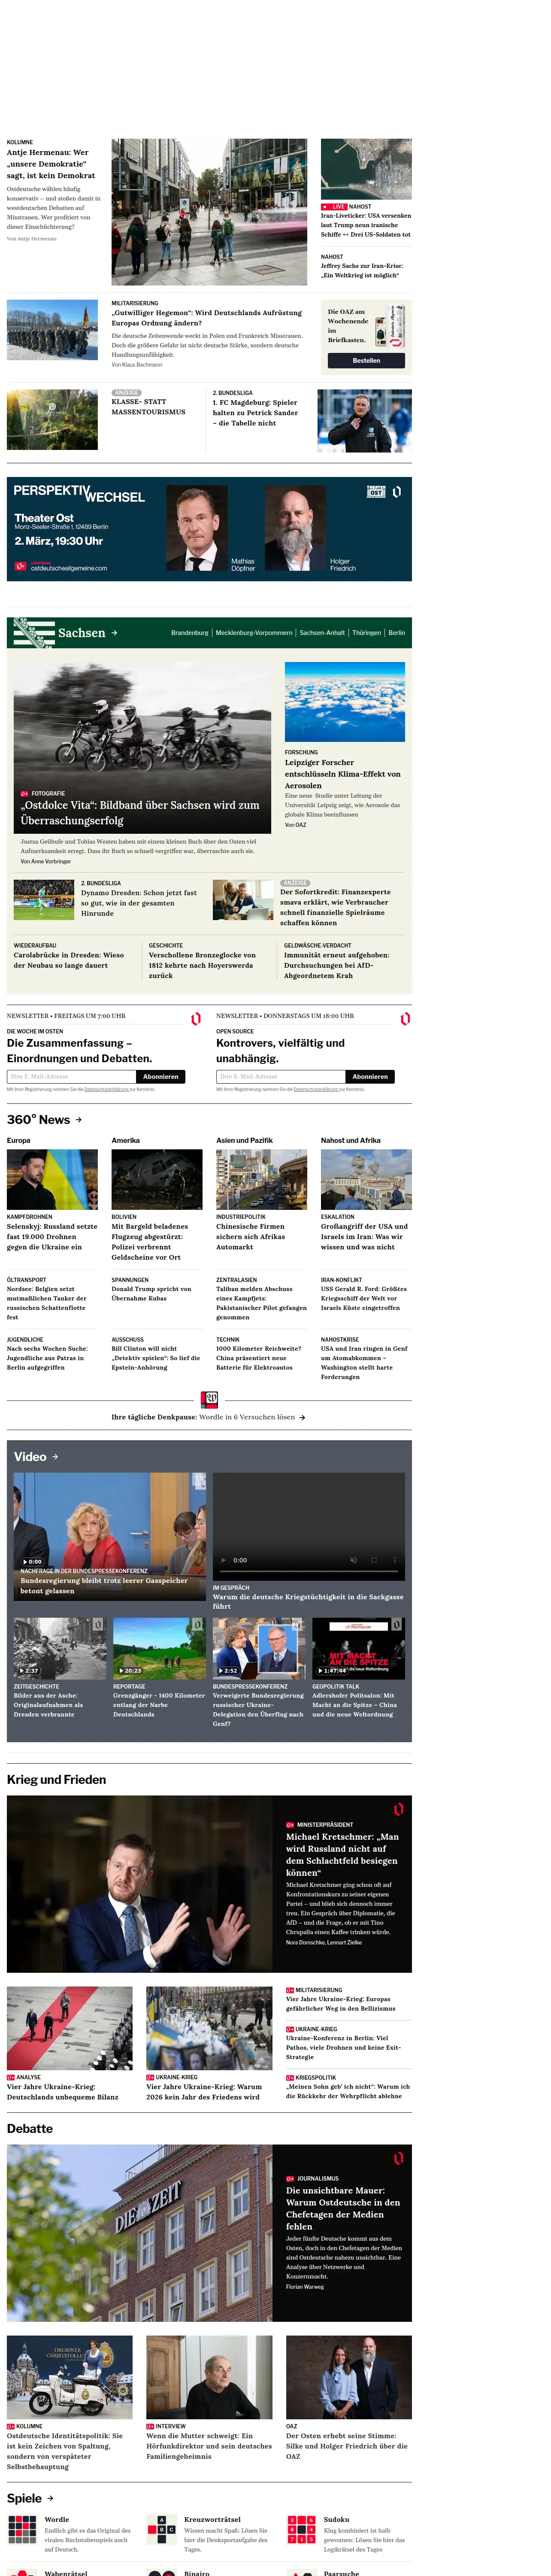Select the Berlin region tab

(396, 633)
